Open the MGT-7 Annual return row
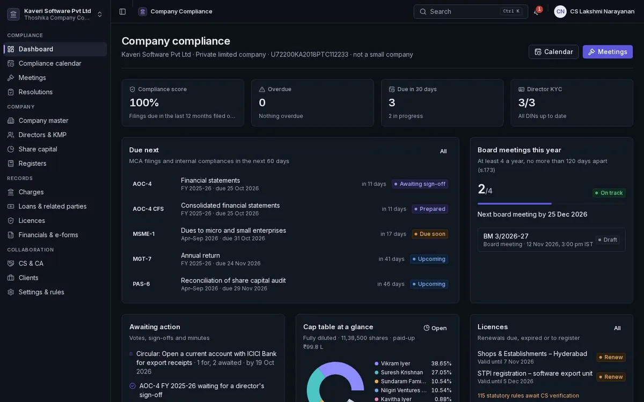 tap(290, 259)
